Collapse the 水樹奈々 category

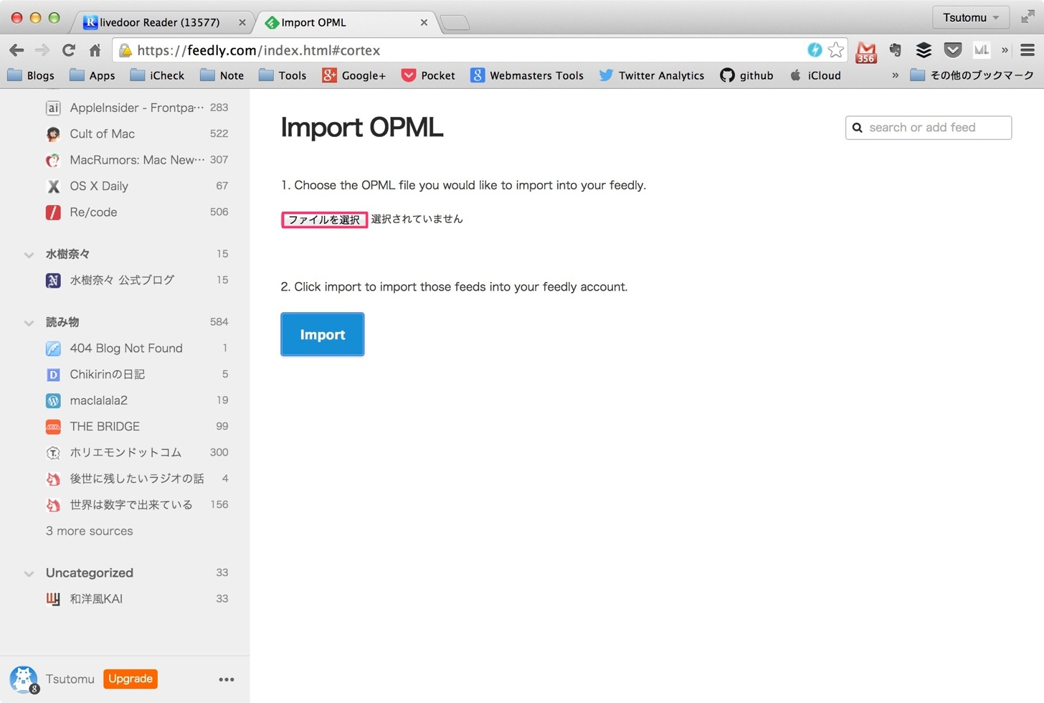tap(29, 255)
